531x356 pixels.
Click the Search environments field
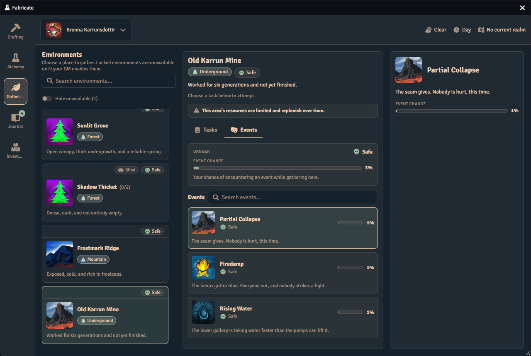tap(109, 81)
